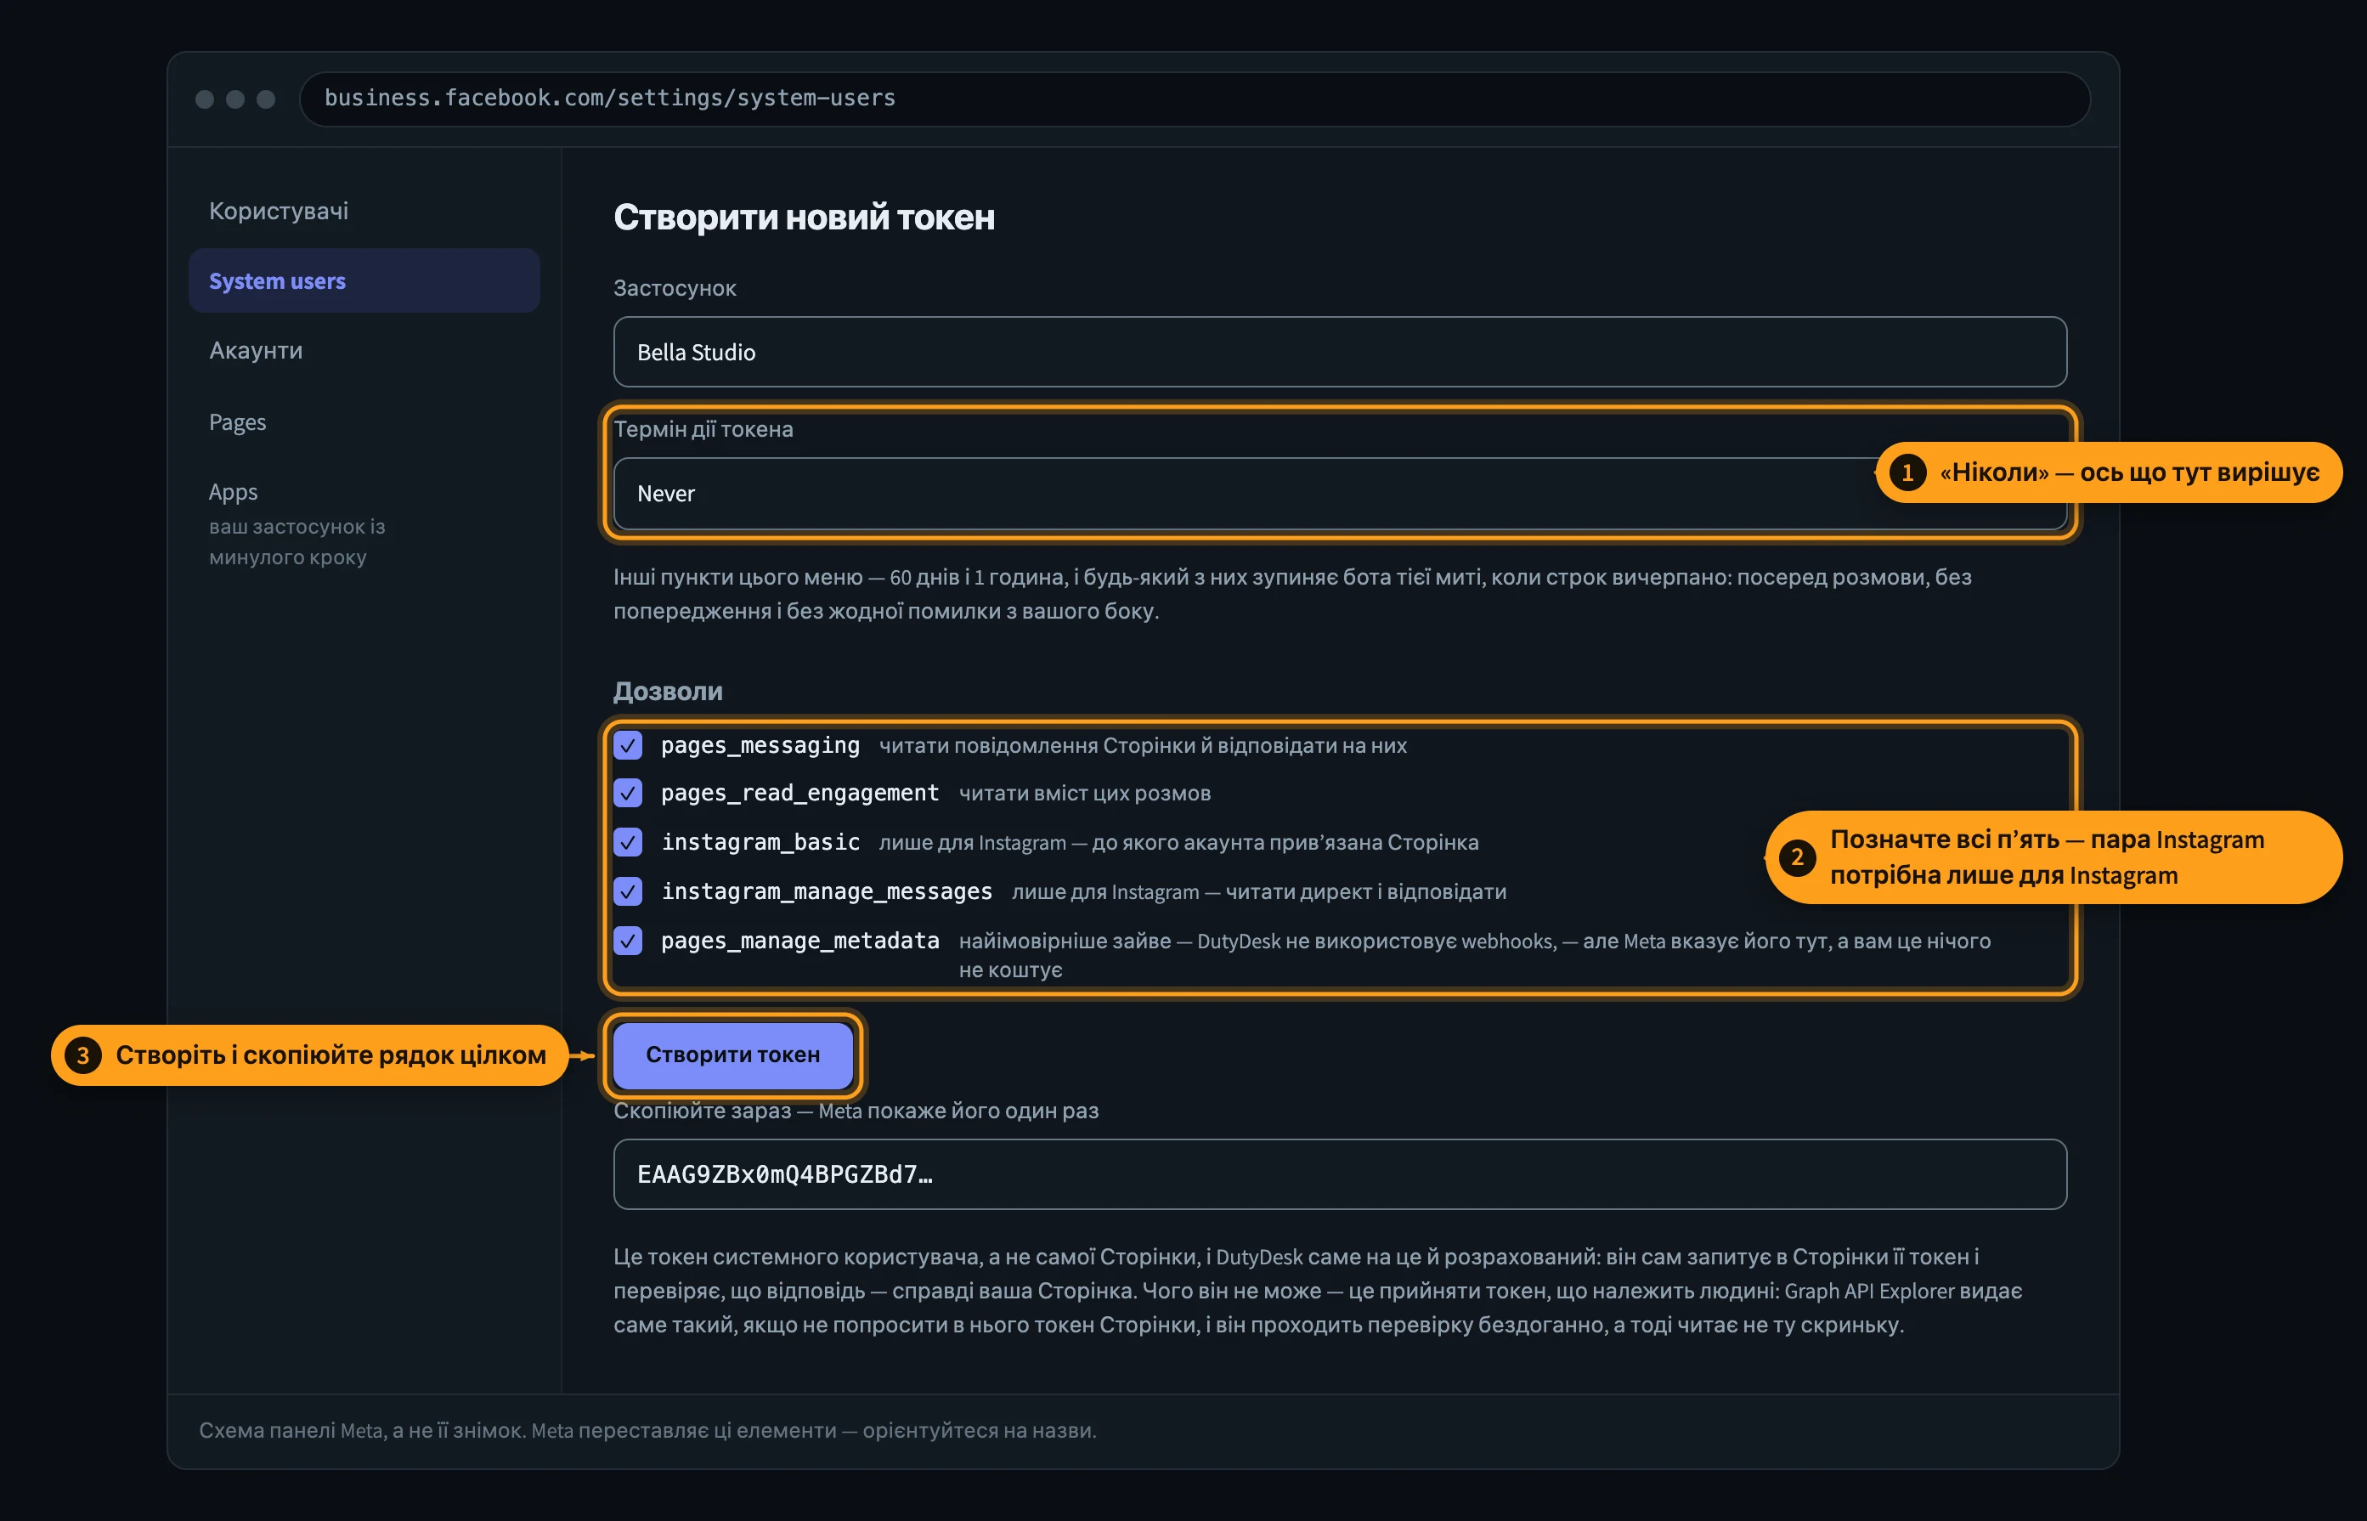Click the Застосунок field with Bella Studio
This screenshot has height=1521, width=2367.
click(1339, 352)
